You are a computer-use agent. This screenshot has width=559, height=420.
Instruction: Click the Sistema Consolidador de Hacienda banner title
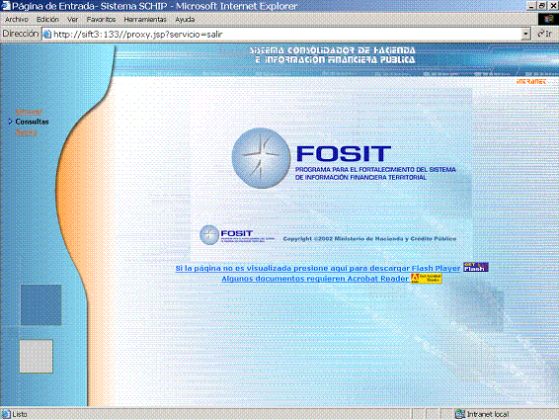[332, 55]
